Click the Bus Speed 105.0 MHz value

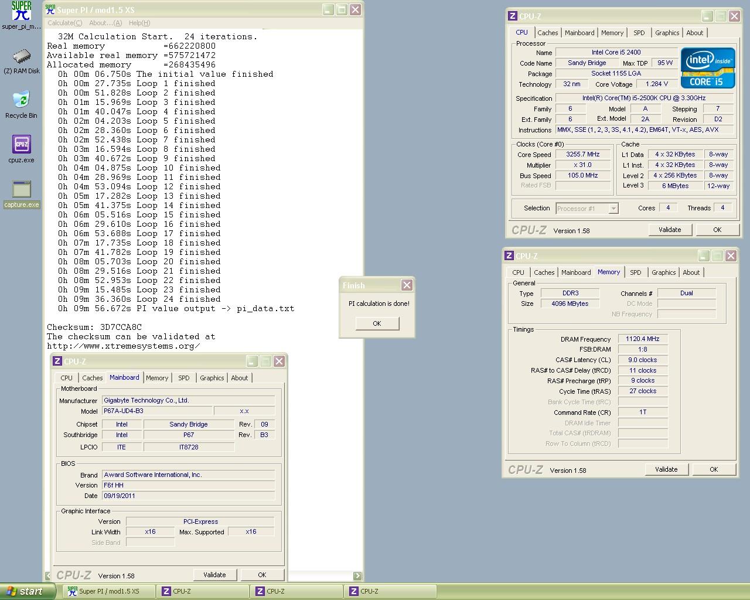tap(582, 176)
